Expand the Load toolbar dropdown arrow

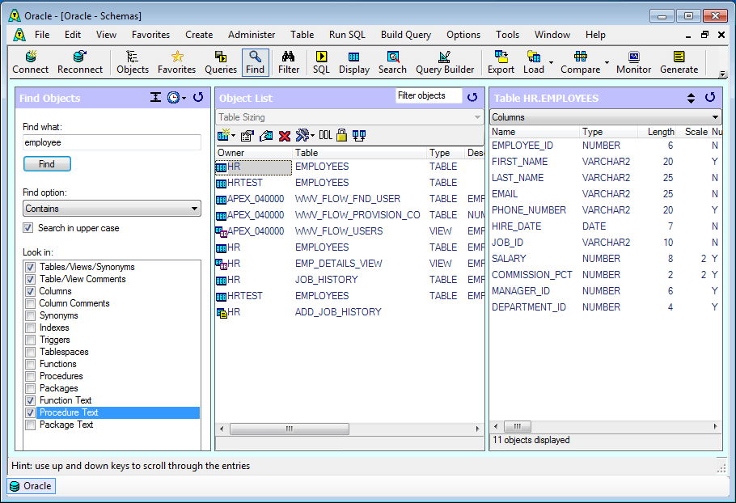click(x=551, y=62)
